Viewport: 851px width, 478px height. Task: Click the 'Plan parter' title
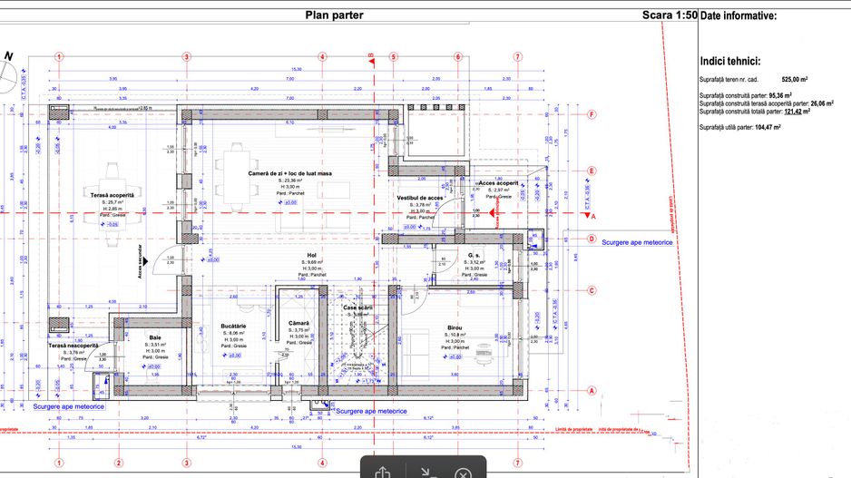pos(334,15)
